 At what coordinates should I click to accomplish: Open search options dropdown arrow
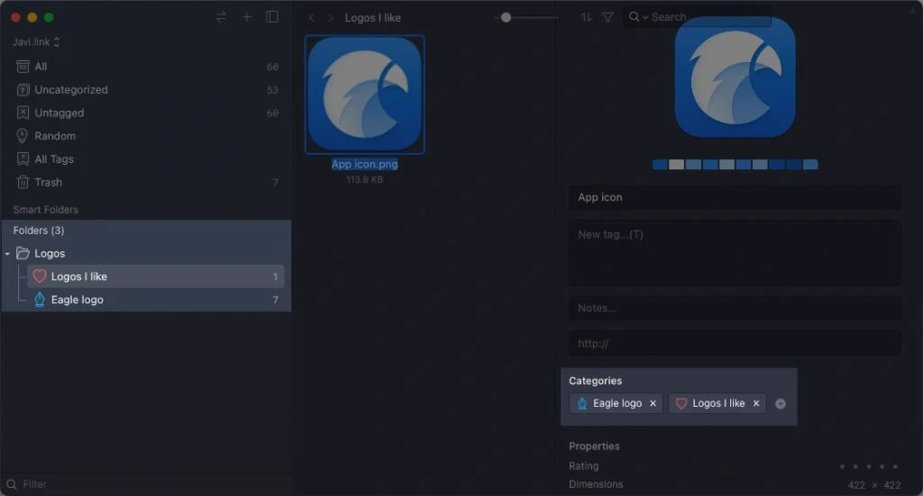[x=645, y=18]
